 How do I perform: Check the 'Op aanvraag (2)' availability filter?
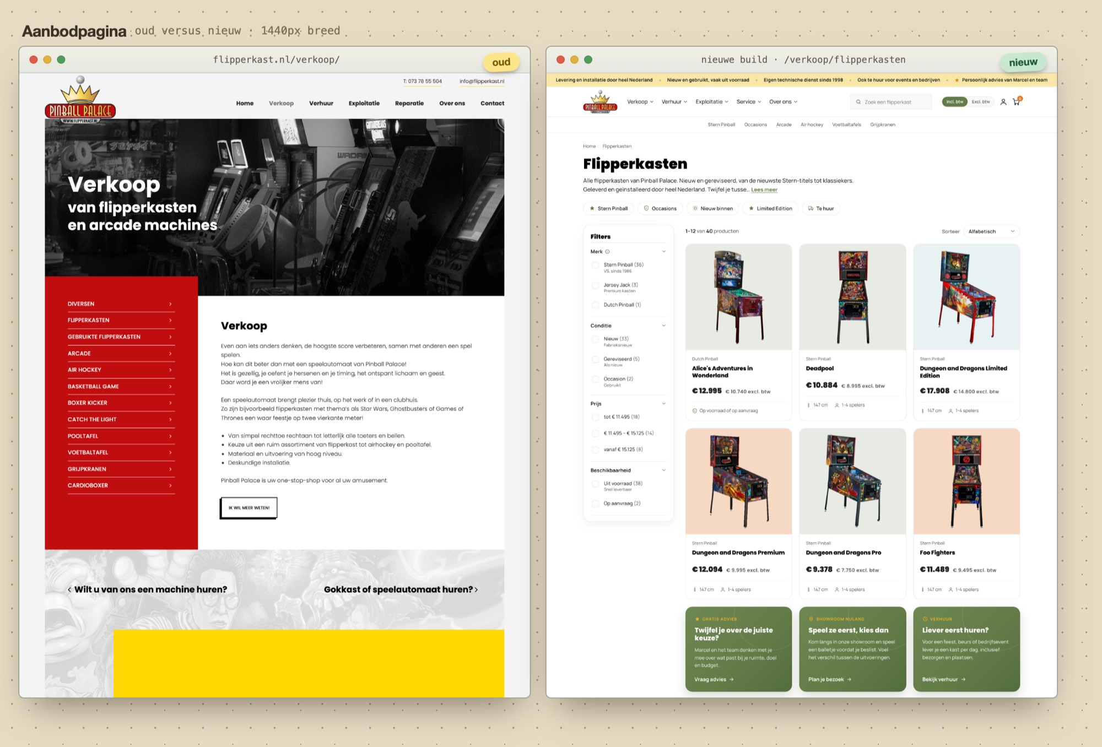click(x=595, y=504)
